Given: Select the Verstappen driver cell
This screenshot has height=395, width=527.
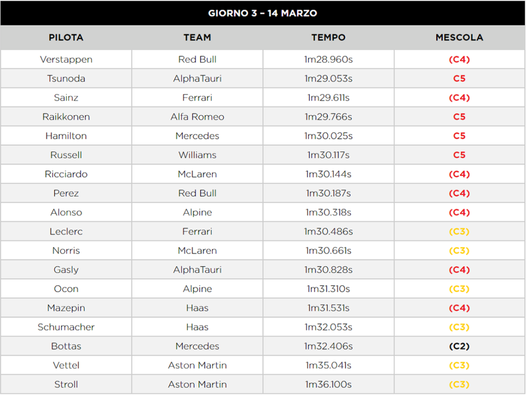Looking at the screenshot, I should point(66,60).
